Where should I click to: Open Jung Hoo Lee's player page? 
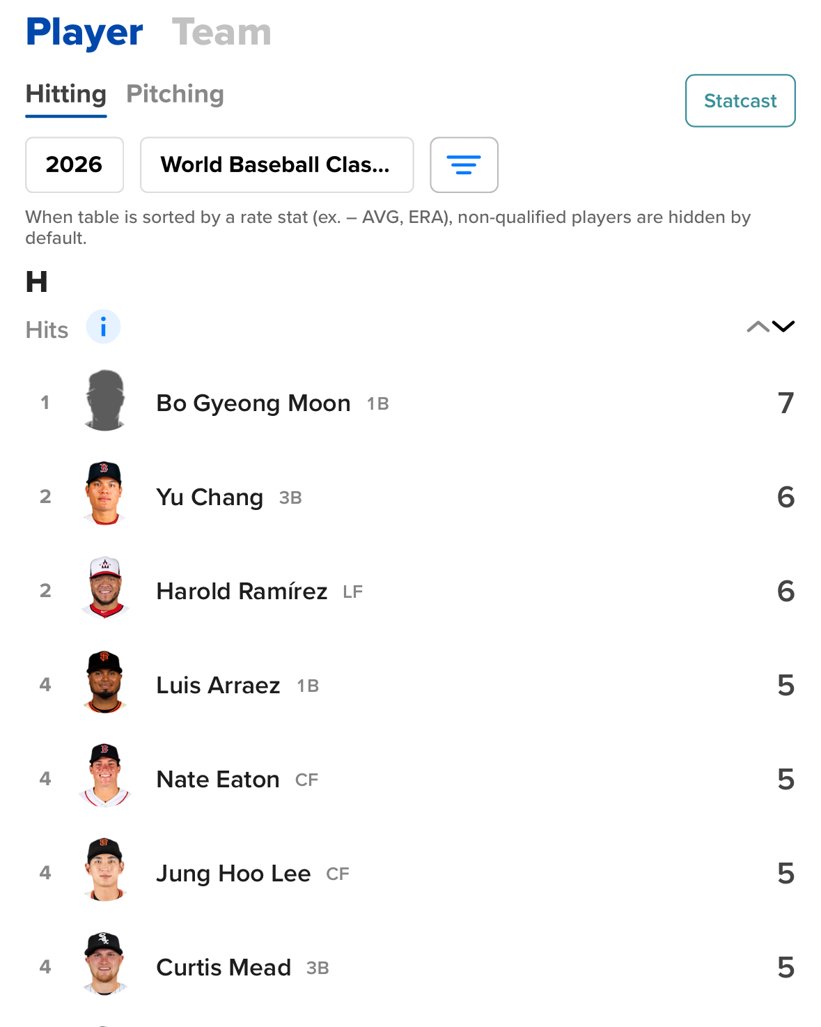click(x=233, y=873)
